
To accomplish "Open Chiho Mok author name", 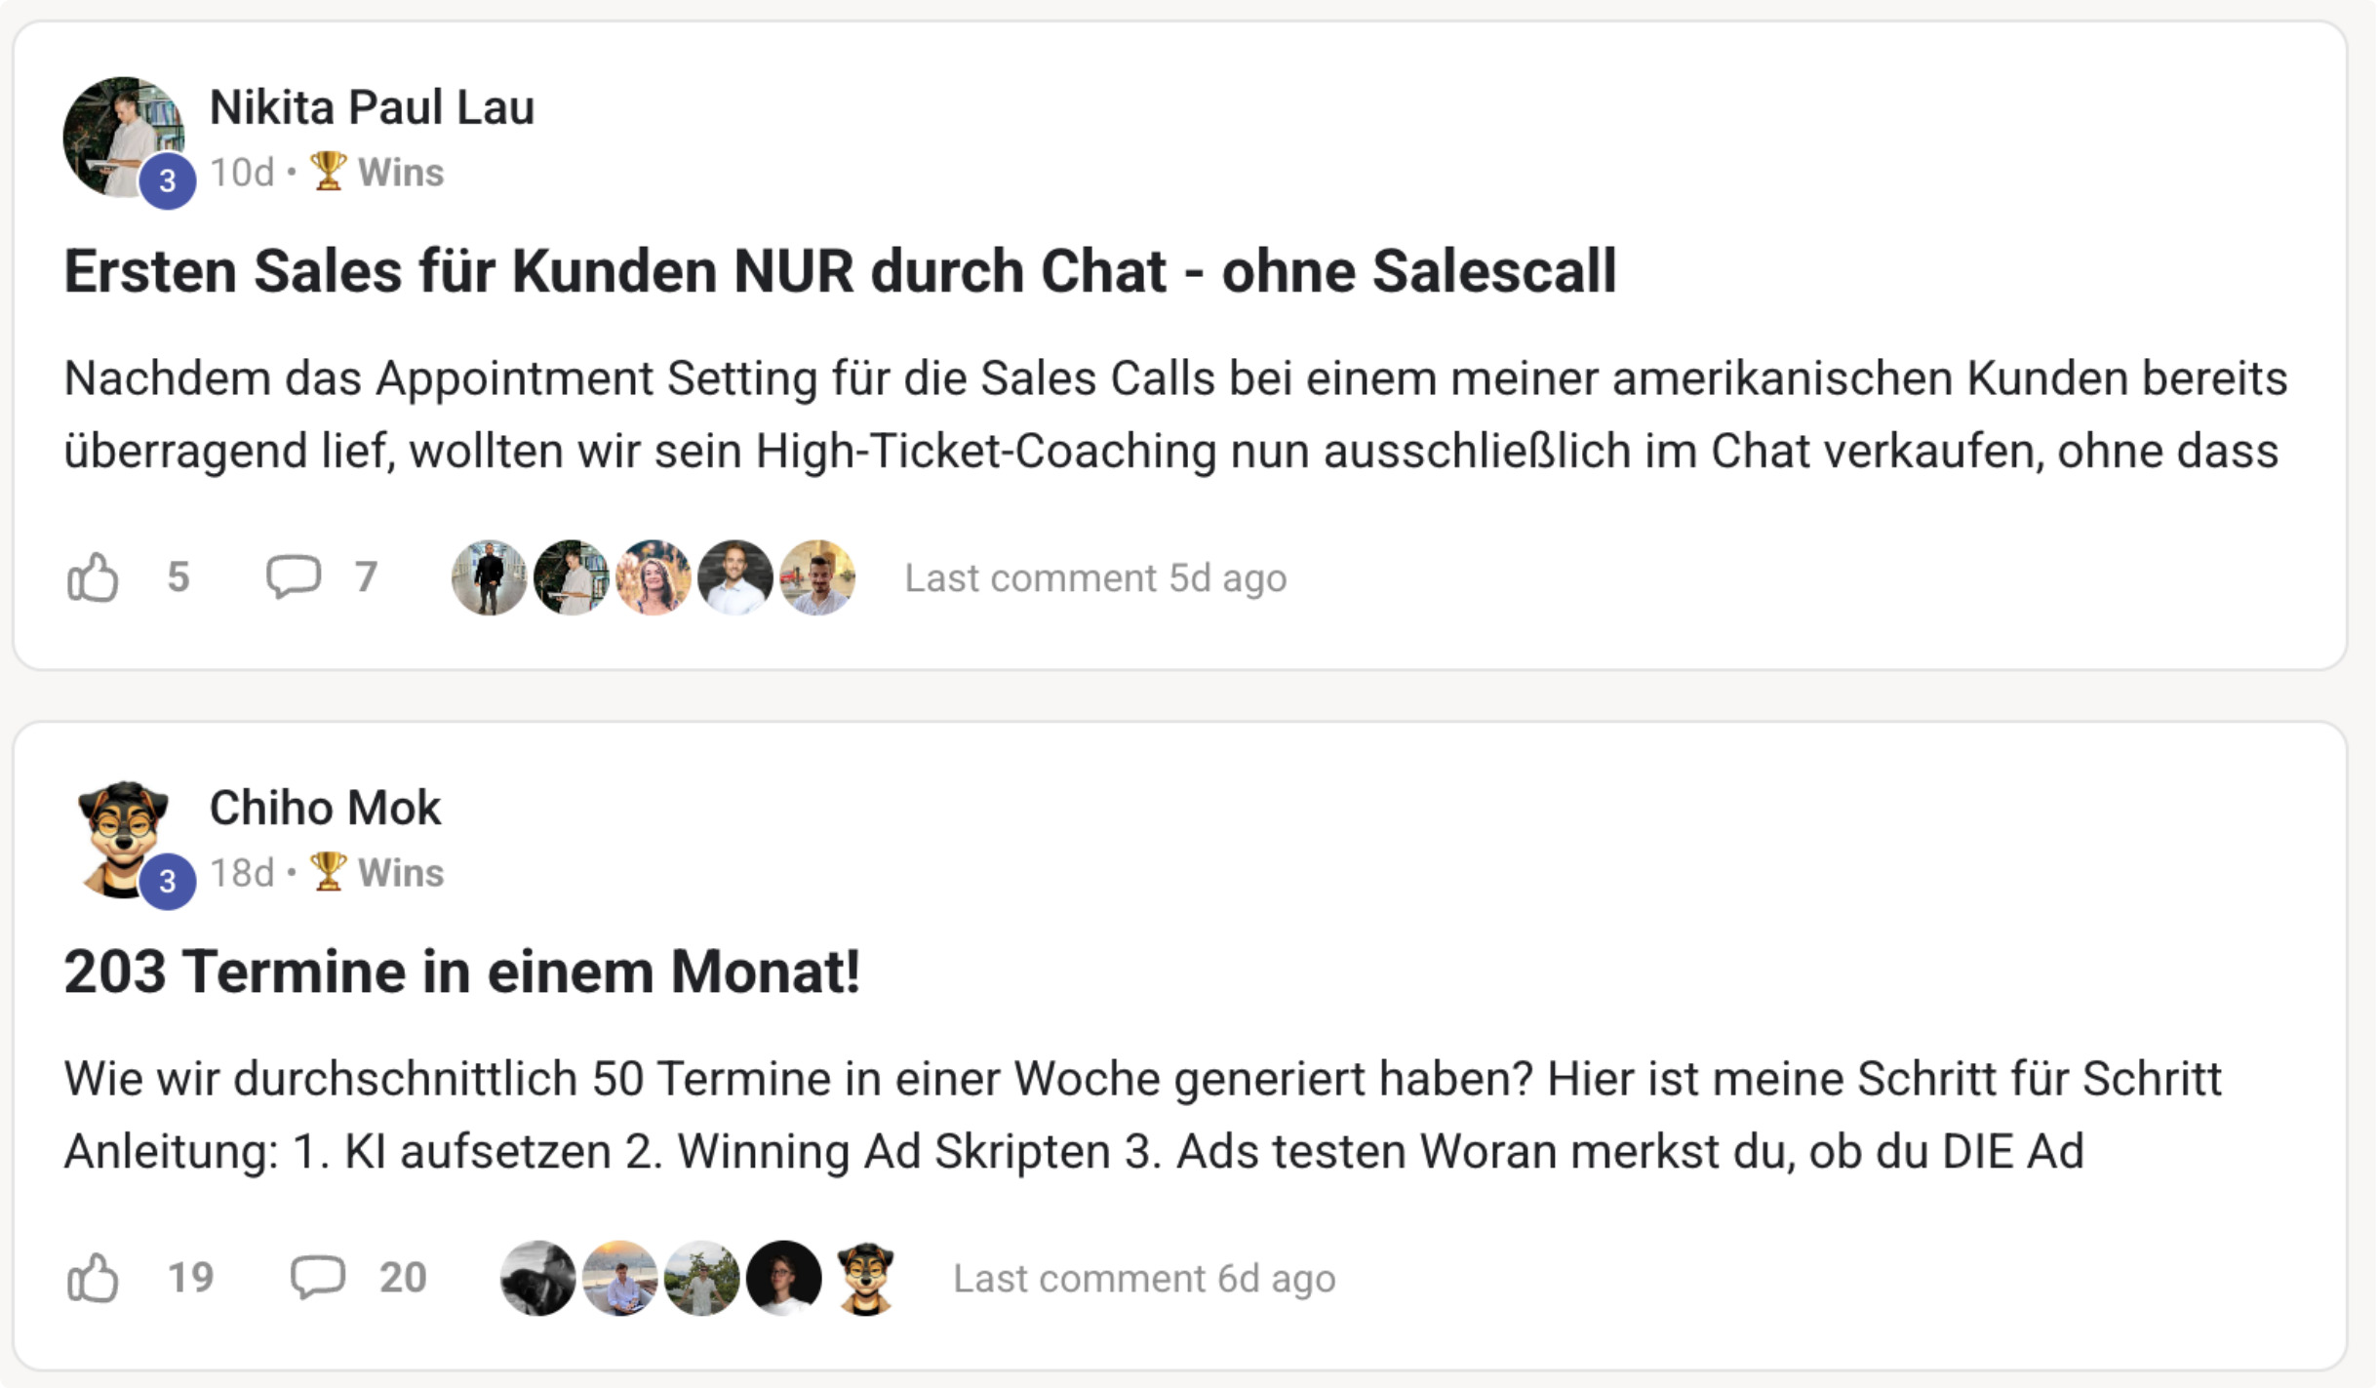I will pyautogui.click(x=325, y=808).
